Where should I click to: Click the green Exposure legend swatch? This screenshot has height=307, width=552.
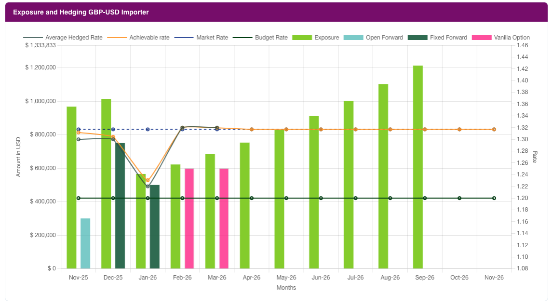pos(302,38)
